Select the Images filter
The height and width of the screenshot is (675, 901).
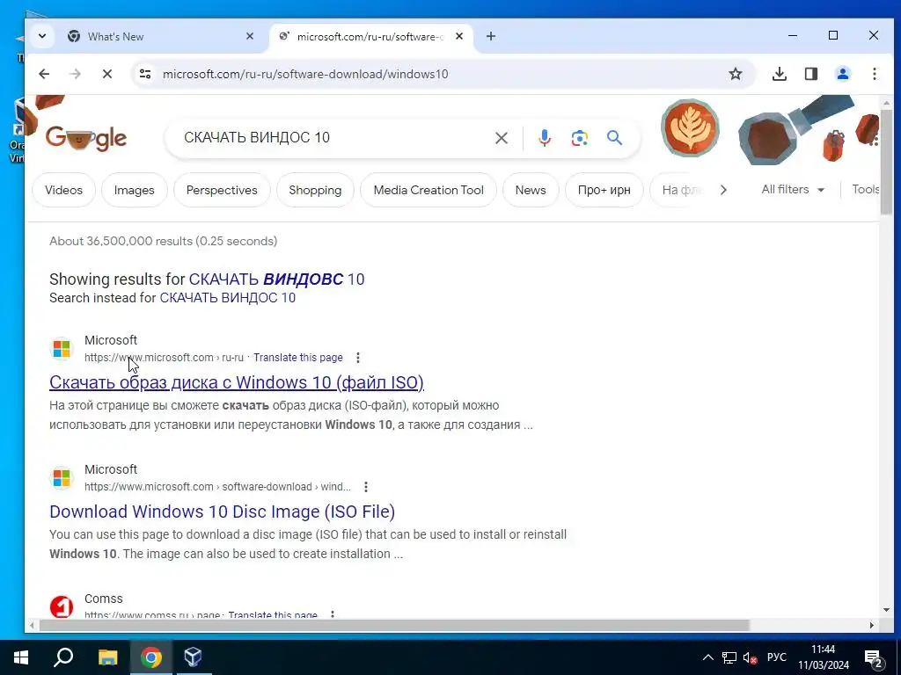click(x=134, y=190)
